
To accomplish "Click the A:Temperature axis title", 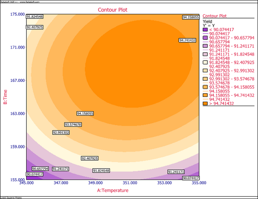I will tap(113, 191).
